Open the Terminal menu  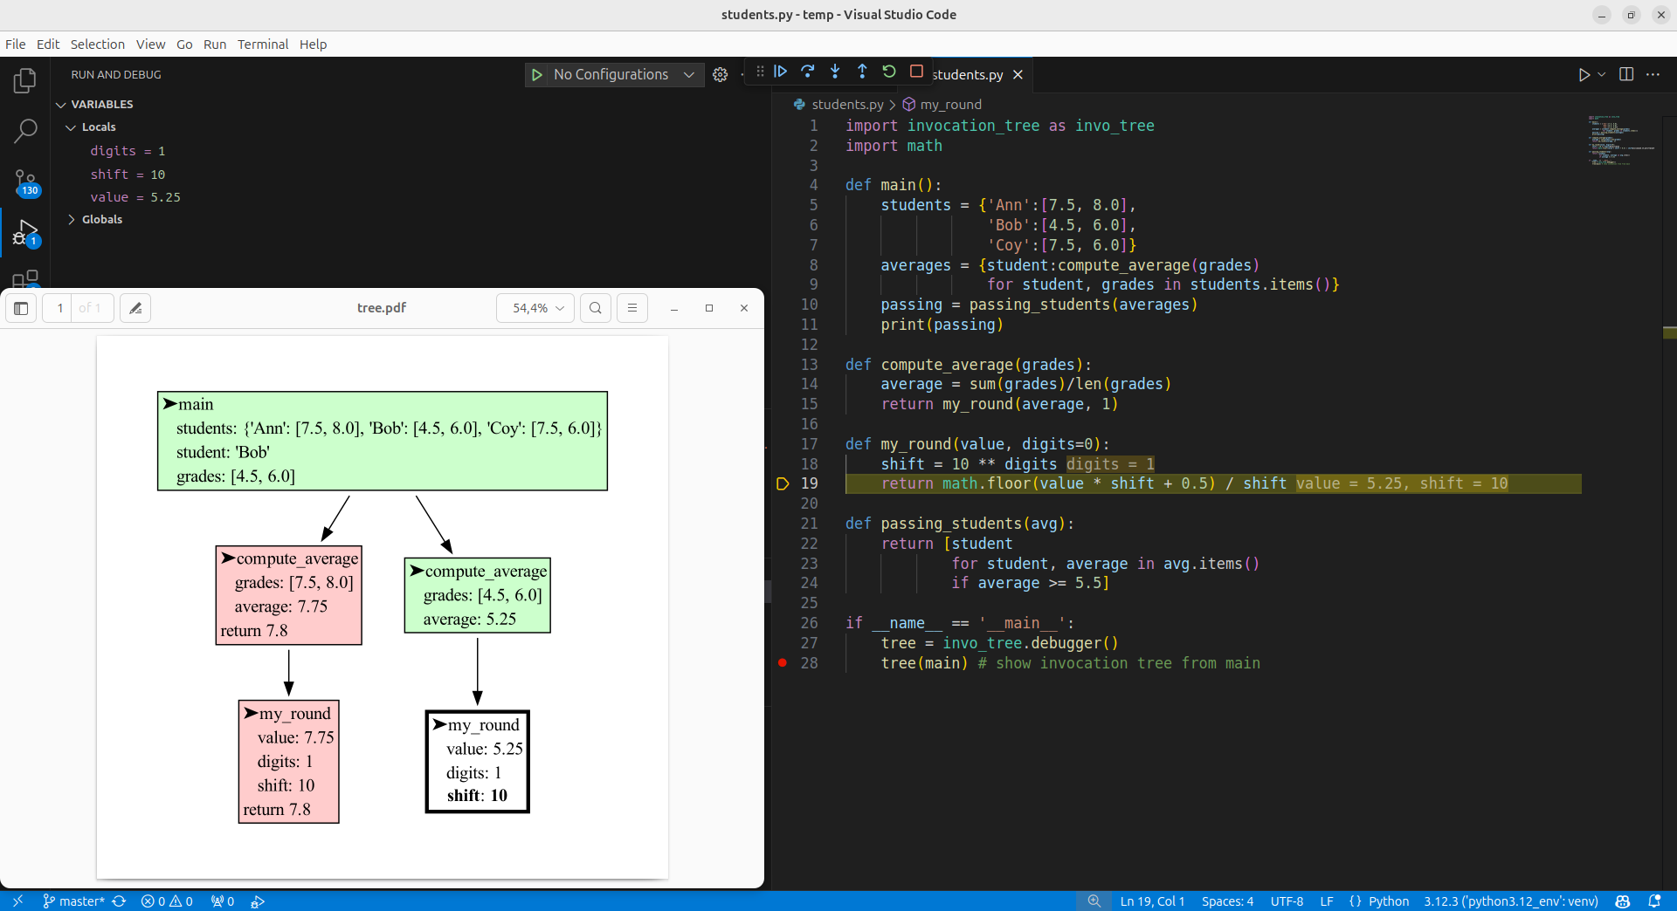pyautogui.click(x=262, y=44)
